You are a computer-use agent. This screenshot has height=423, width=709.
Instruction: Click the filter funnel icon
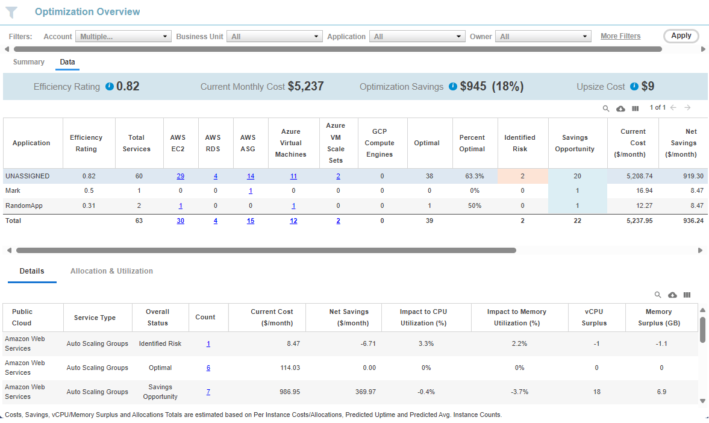point(11,12)
